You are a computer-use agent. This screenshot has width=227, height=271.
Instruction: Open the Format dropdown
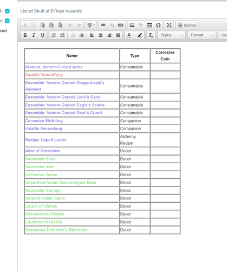pos(202,35)
